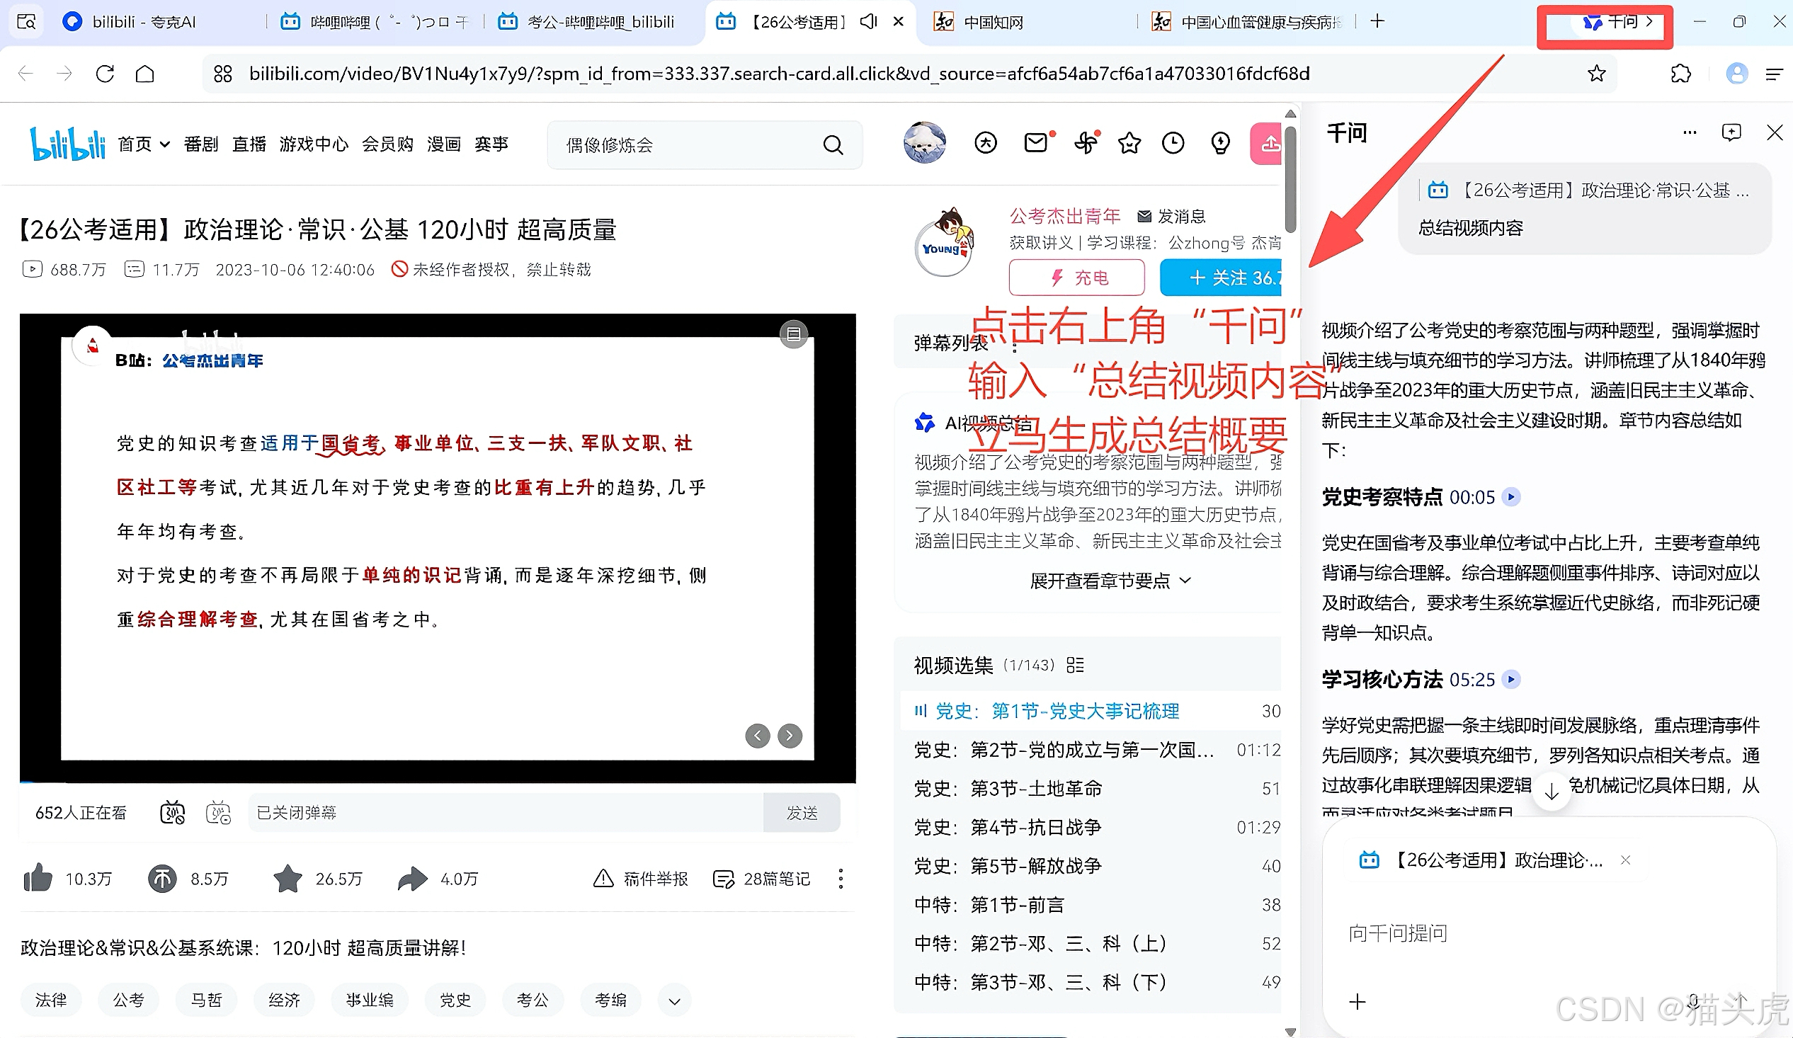Click the 充电 button
This screenshot has width=1793, height=1038.
1076,277
